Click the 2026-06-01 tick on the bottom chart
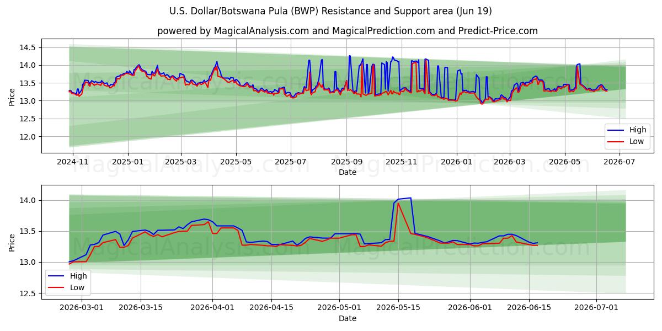The image size is (662, 331). 471,307
